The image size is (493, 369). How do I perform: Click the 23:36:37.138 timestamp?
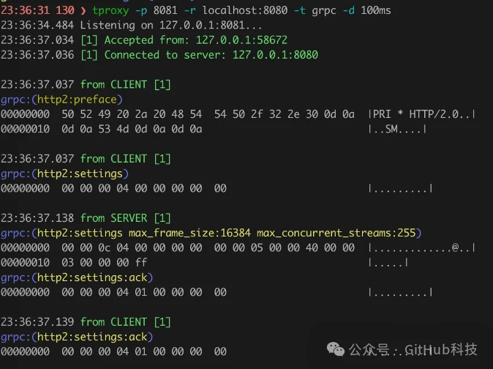37,218
